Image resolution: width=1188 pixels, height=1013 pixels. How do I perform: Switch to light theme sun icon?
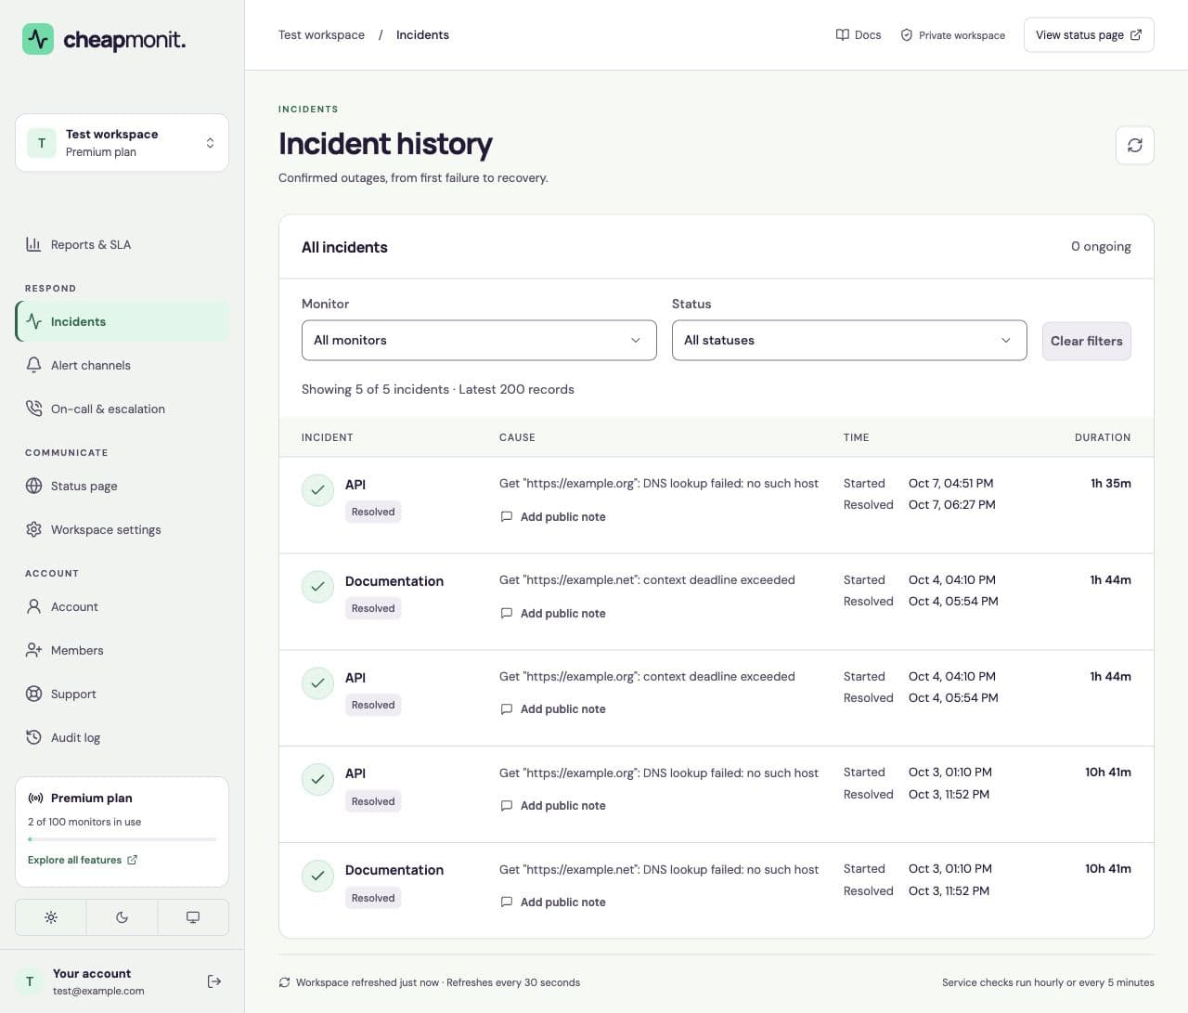[x=51, y=917]
